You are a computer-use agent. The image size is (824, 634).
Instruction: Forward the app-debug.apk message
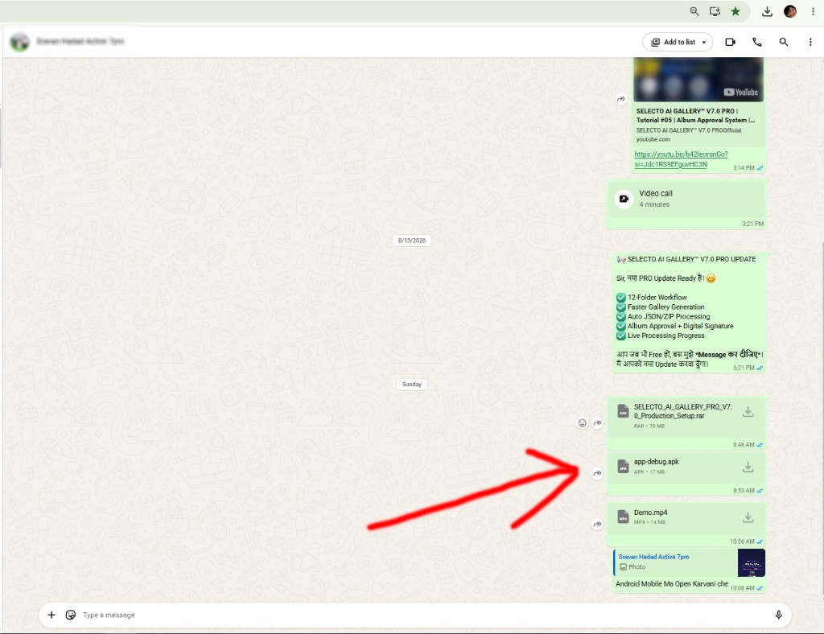pos(598,473)
